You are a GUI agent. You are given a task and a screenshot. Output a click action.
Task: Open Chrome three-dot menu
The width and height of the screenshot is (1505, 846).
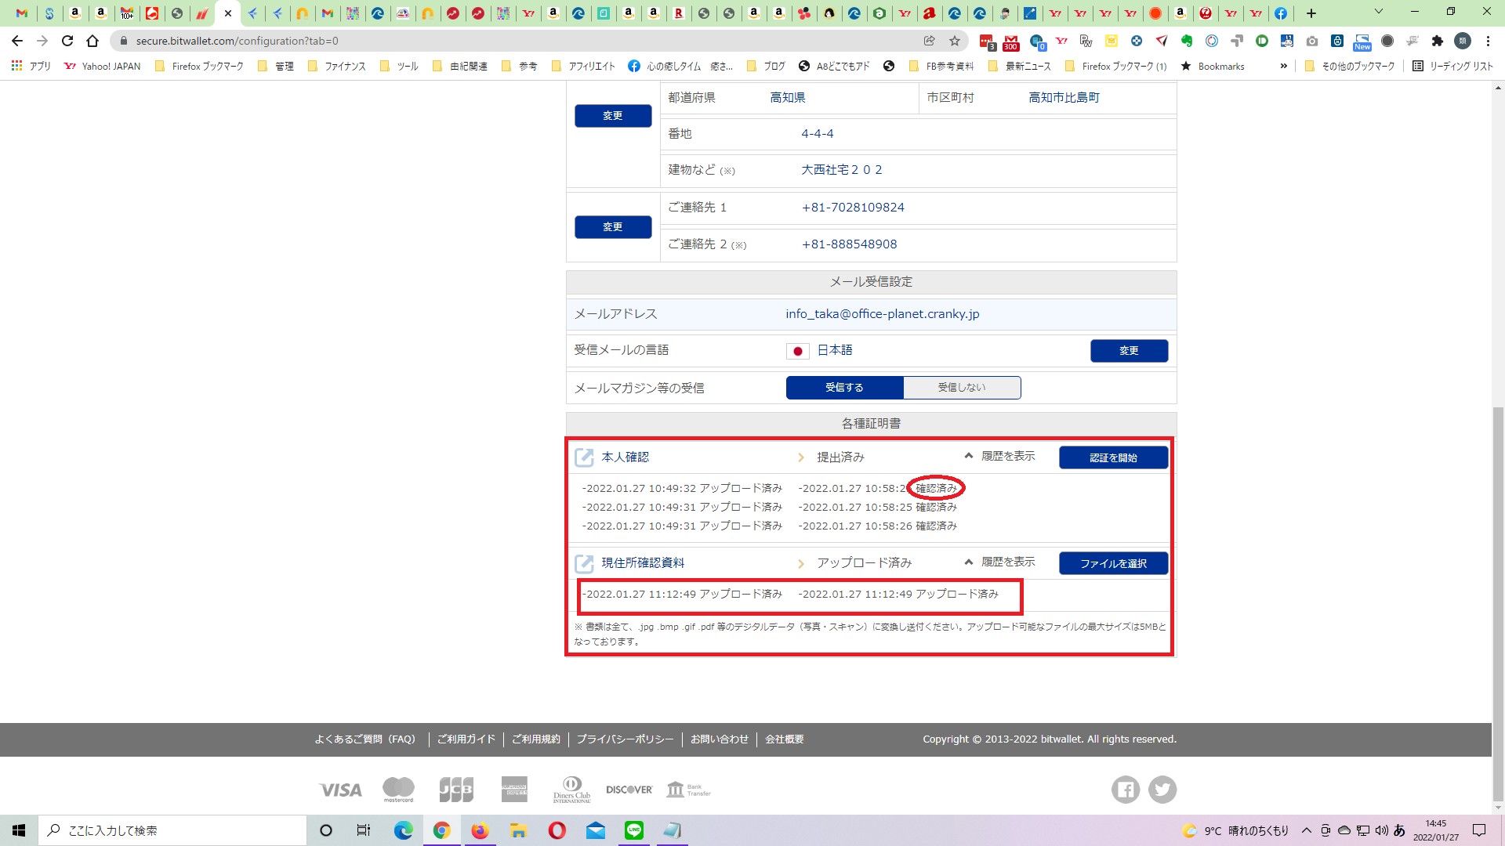(1488, 41)
